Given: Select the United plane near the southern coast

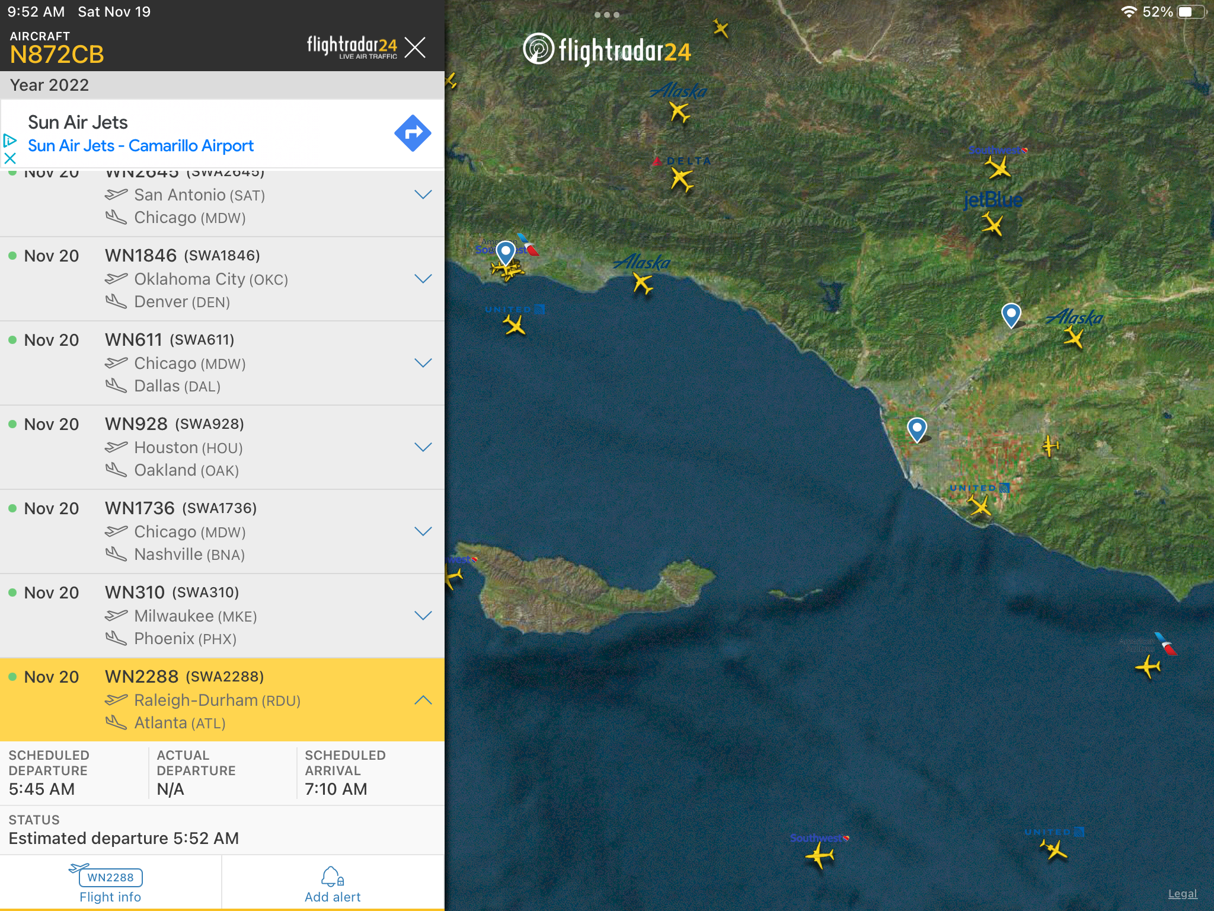Looking at the screenshot, I should pos(979,506).
